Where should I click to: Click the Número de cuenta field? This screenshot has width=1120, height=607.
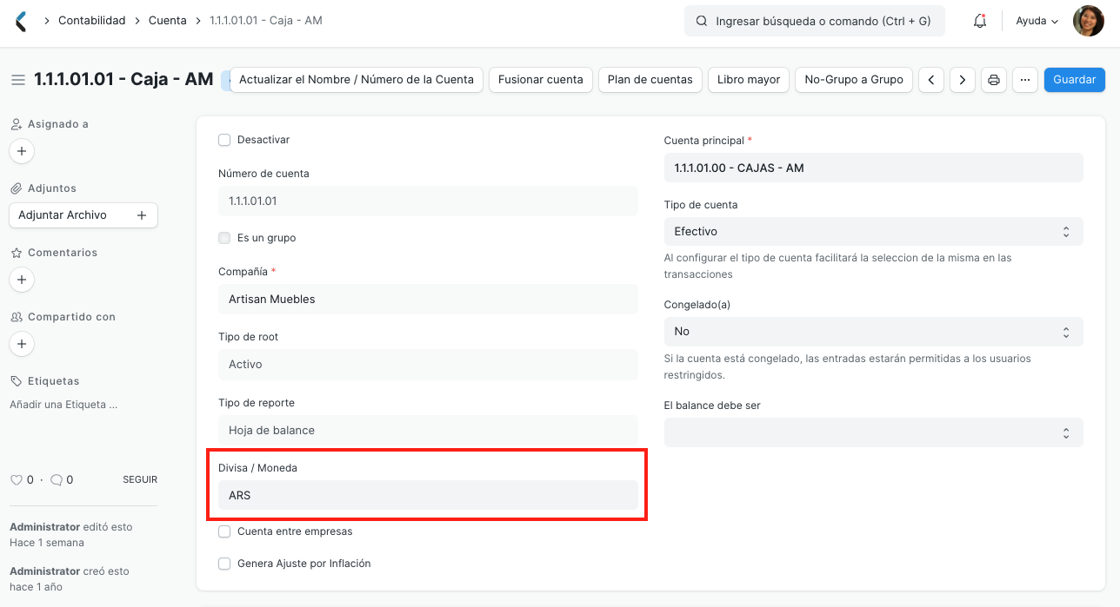point(428,201)
